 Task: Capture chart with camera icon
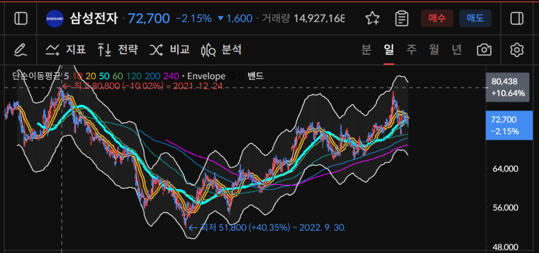[484, 50]
